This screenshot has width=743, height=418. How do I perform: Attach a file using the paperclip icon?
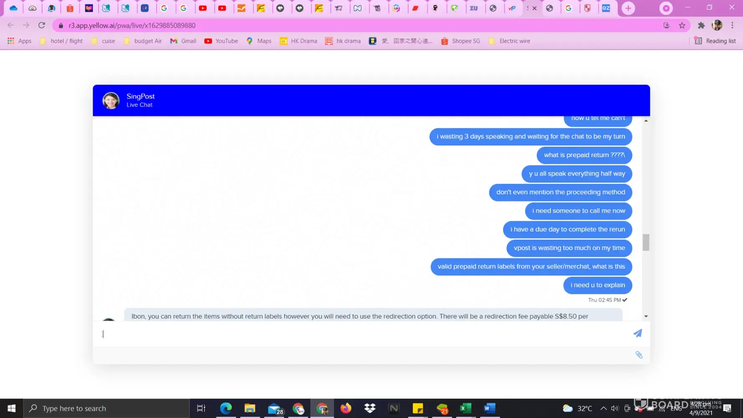(639, 355)
